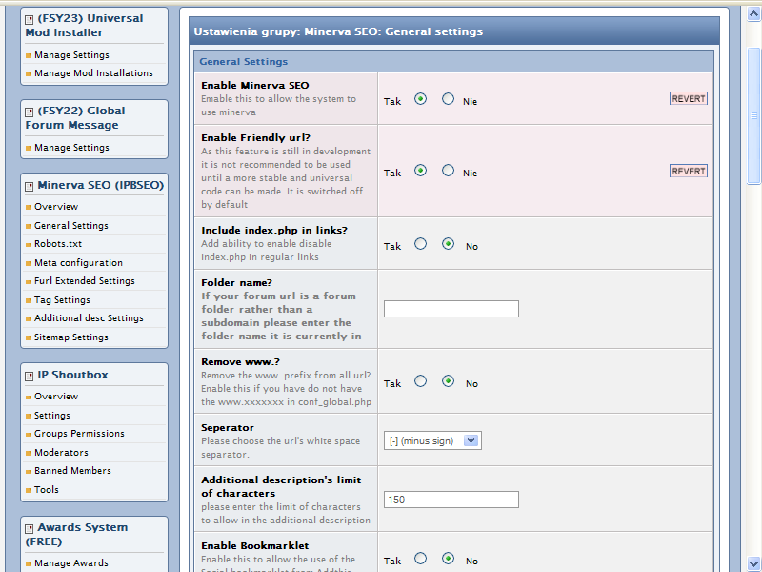Click the Global Forum Message header icon
Screen dimensions: 762x572
point(30,112)
